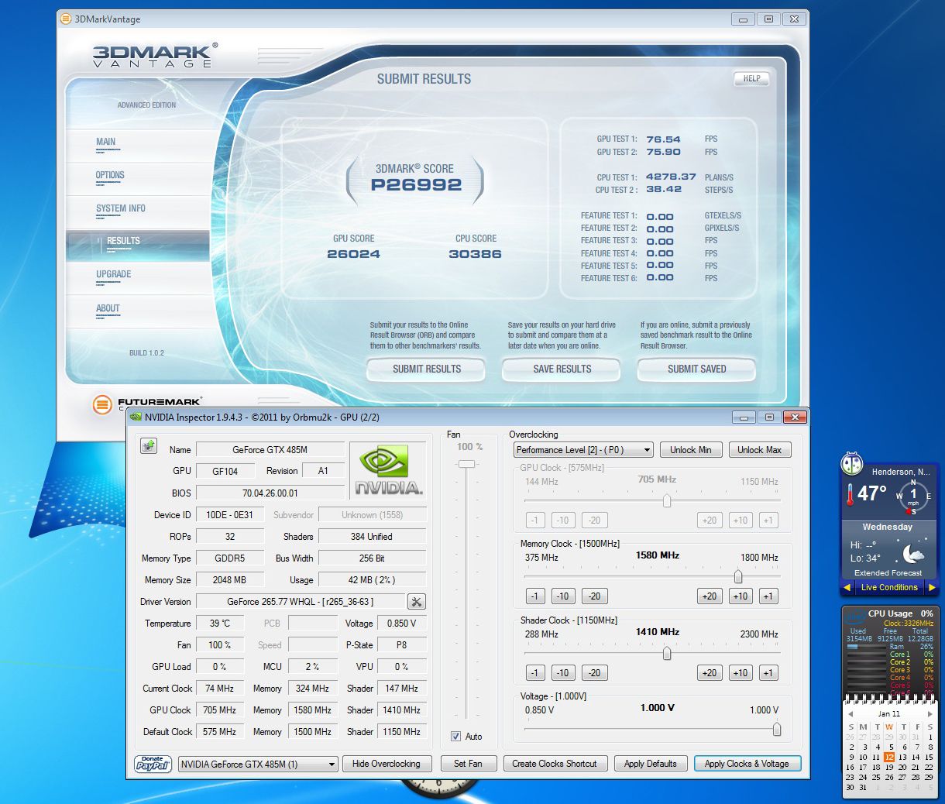Click Shader Clock -1 button
Viewport: 945px width, 804px height.
point(534,673)
